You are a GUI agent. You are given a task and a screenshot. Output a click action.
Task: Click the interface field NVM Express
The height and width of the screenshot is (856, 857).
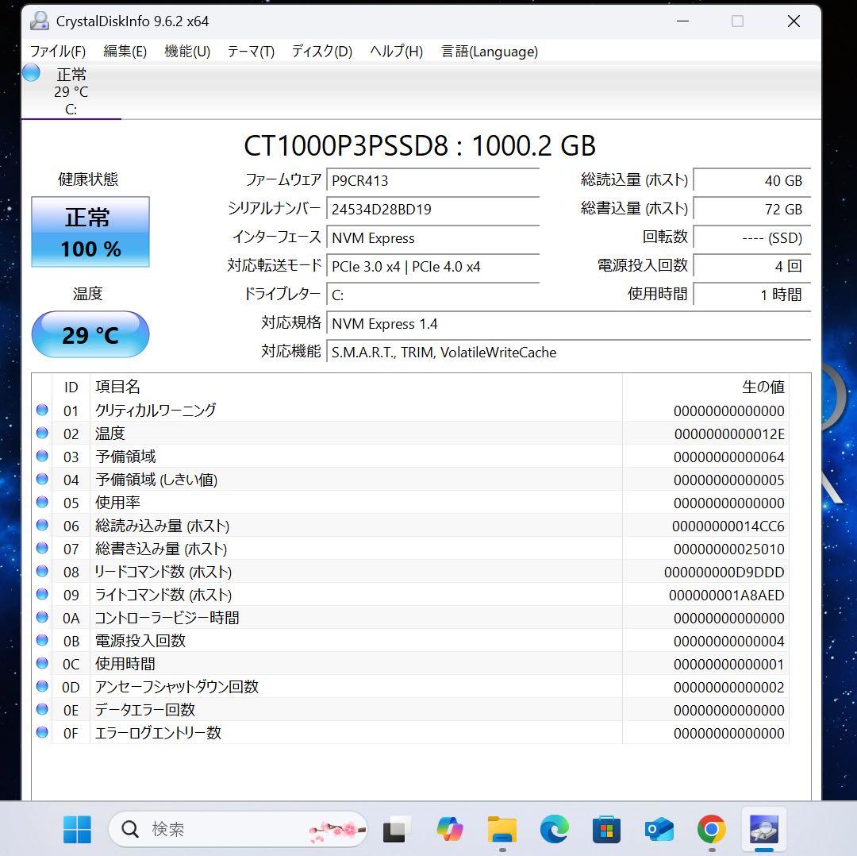[433, 238]
